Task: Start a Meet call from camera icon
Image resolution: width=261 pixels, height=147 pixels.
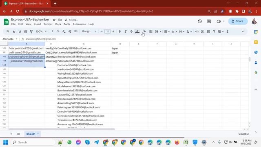Action: coord(219,21)
